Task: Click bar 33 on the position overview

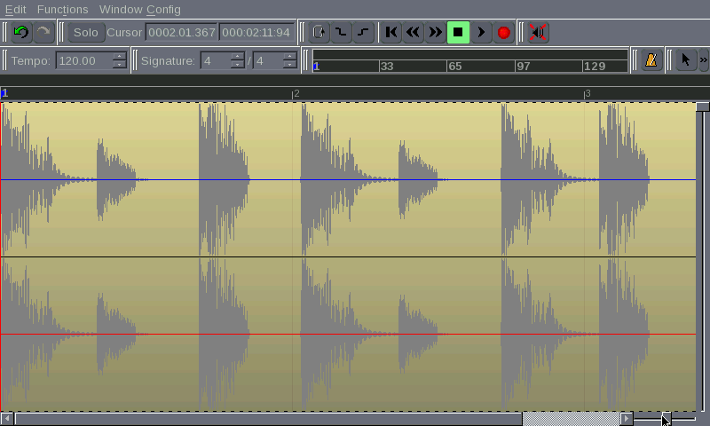Action: coord(386,66)
